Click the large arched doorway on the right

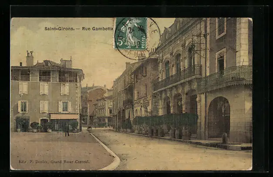(219, 117)
